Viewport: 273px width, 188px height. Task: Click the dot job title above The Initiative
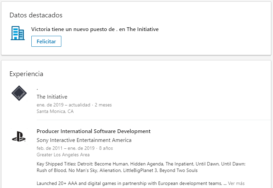point(37,89)
